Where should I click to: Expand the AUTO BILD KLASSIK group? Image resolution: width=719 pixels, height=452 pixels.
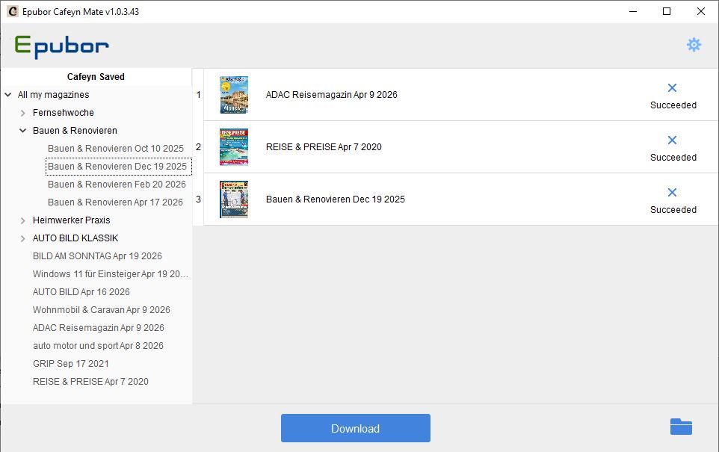(22, 238)
